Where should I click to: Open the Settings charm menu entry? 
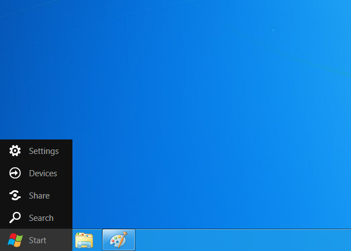point(36,151)
